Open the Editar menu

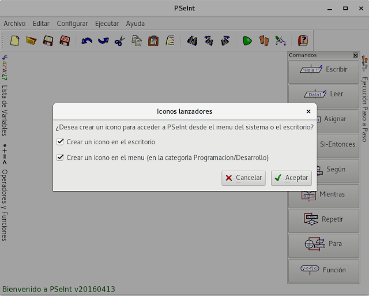point(41,24)
